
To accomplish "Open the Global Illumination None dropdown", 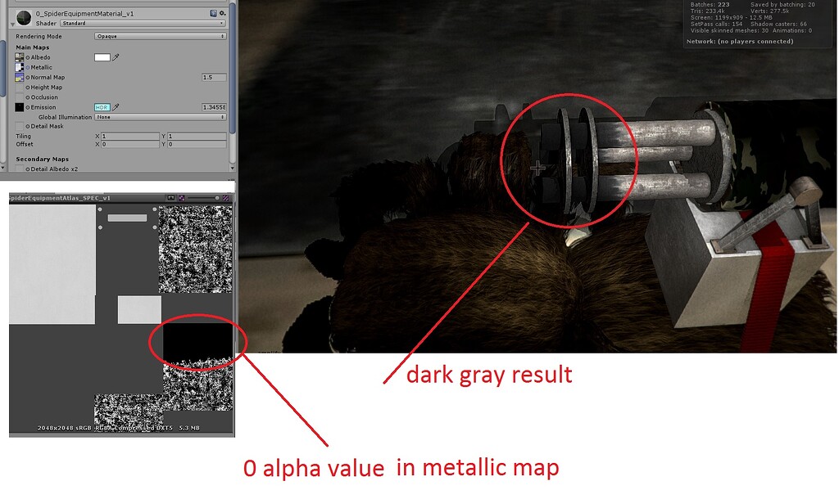I will 161,117.
